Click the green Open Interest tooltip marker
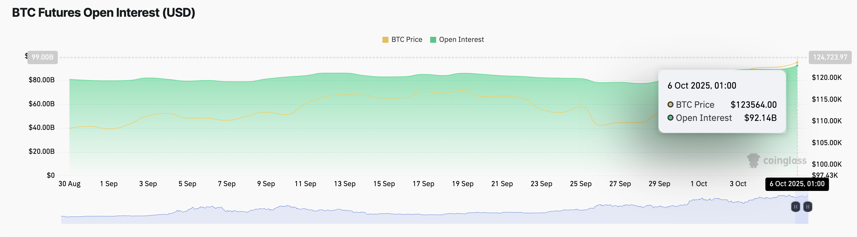Screen dimensions: 857x237 (x=670, y=118)
